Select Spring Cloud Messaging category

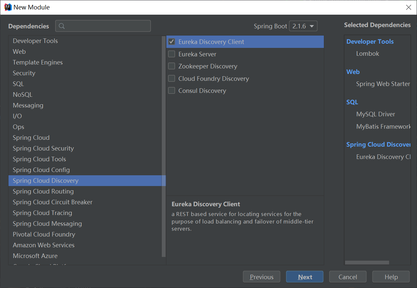(x=85, y=223)
